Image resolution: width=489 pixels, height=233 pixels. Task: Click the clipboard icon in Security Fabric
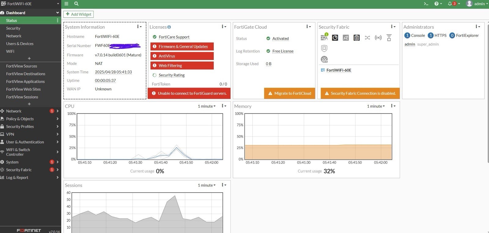pos(356,38)
